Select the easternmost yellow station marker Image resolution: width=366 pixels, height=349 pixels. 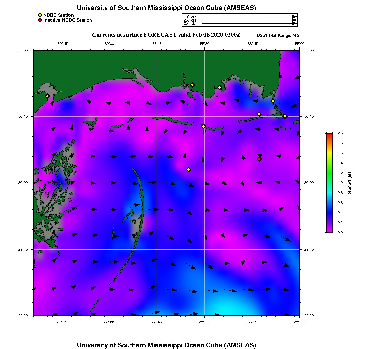[285, 116]
